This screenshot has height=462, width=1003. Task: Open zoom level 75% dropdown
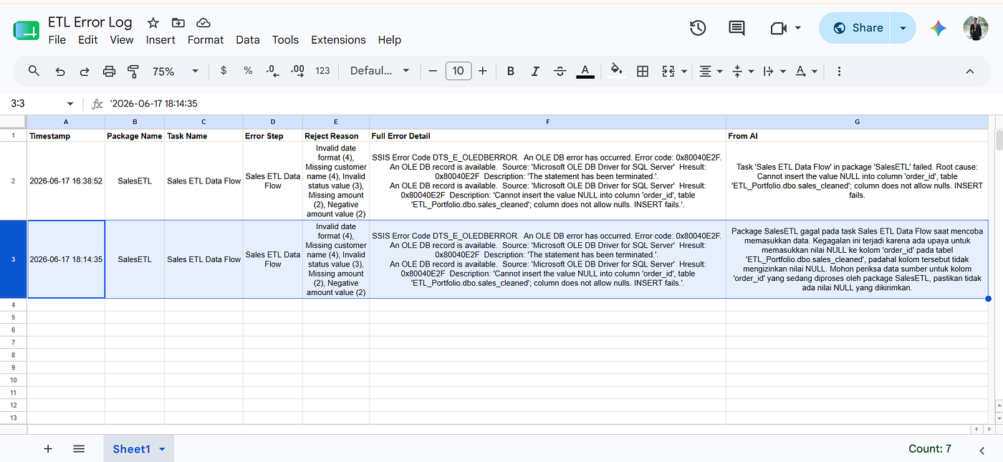point(175,71)
